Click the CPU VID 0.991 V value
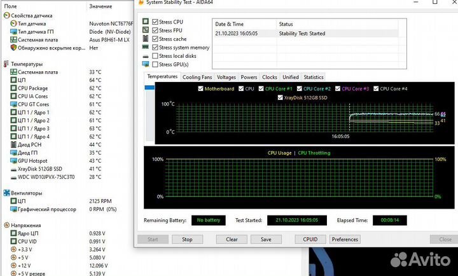The width and height of the screenshot is (458, 276). pos(97,241)
